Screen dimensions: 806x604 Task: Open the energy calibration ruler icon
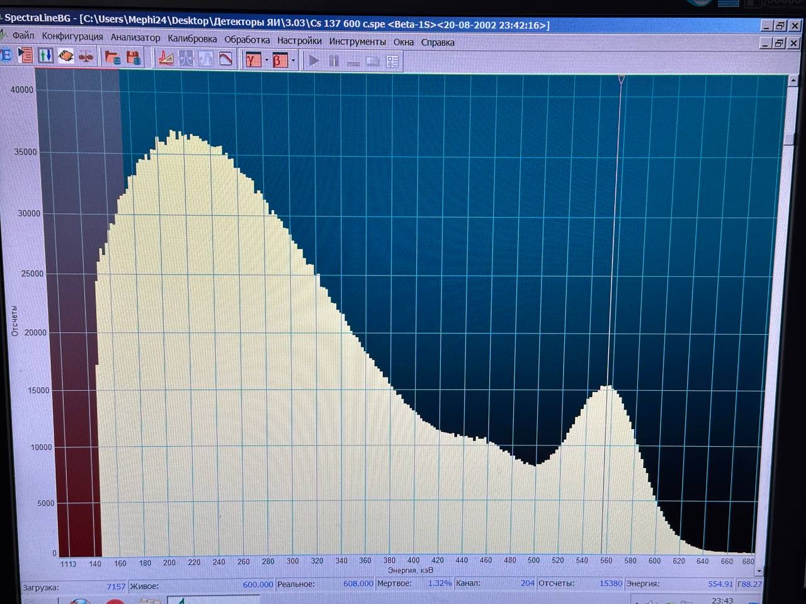coord(166,59)
